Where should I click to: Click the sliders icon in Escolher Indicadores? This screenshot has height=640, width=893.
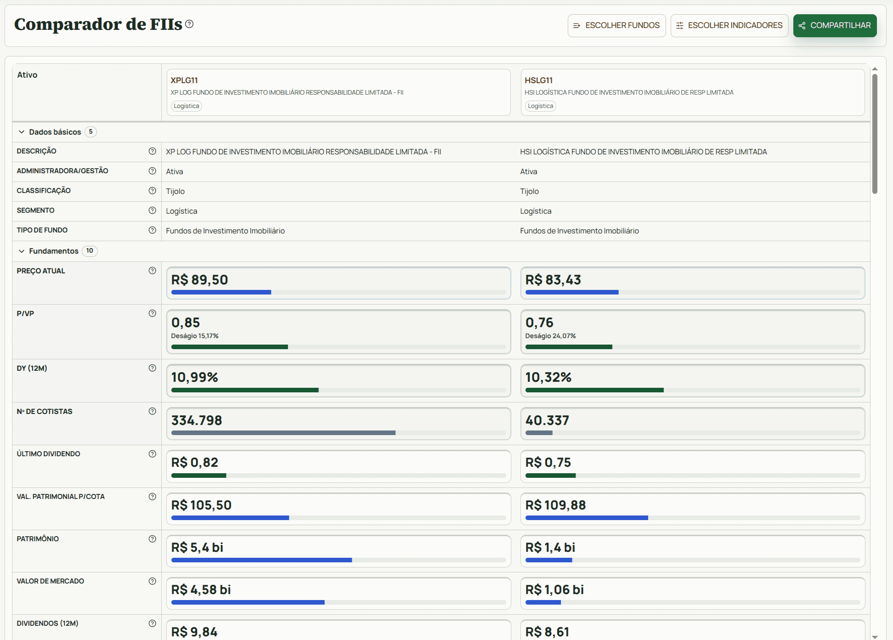[x=679, y=26]
